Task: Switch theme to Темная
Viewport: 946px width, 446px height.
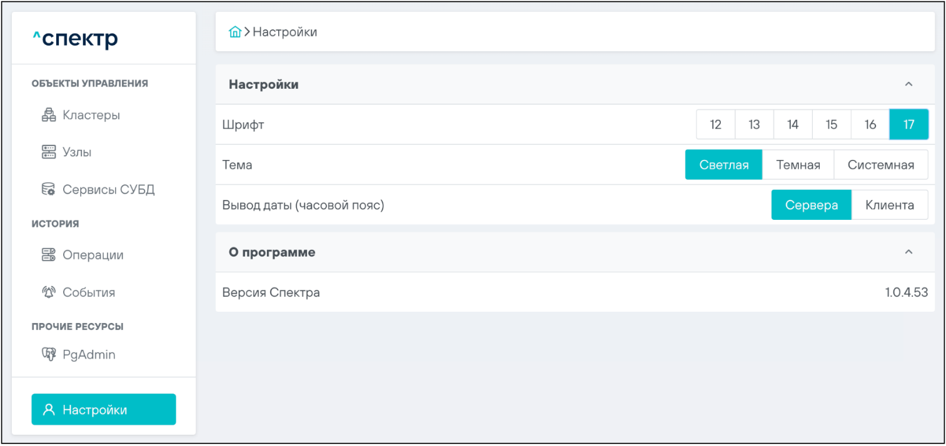Action: pyautogui.click(x=798, y=165)
